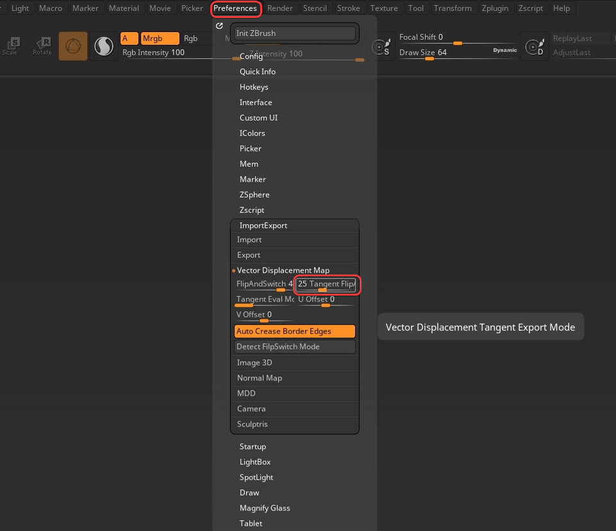Expand the Startup section

coord(253,446)
